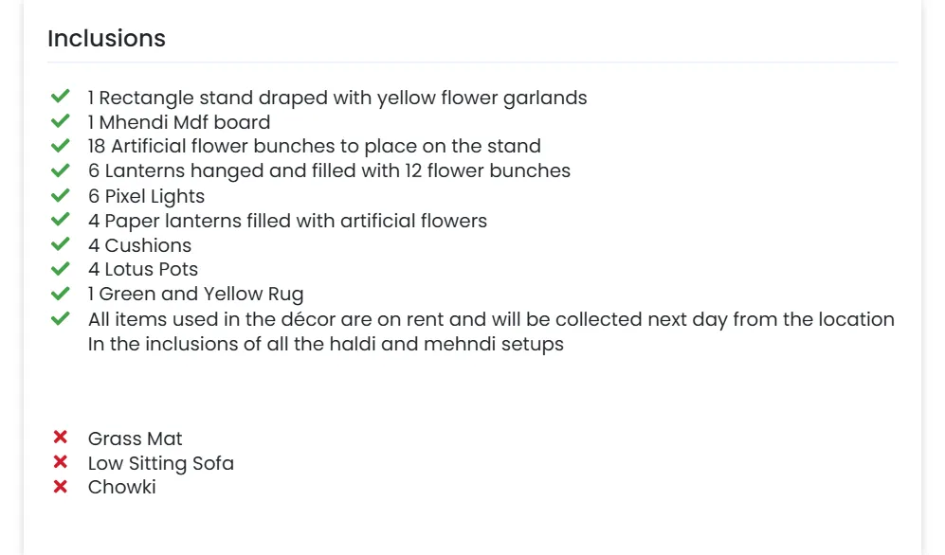Click the checkmark beside 4 Cushions
This screenshot has height=555, width=945.
pos(61,244)
